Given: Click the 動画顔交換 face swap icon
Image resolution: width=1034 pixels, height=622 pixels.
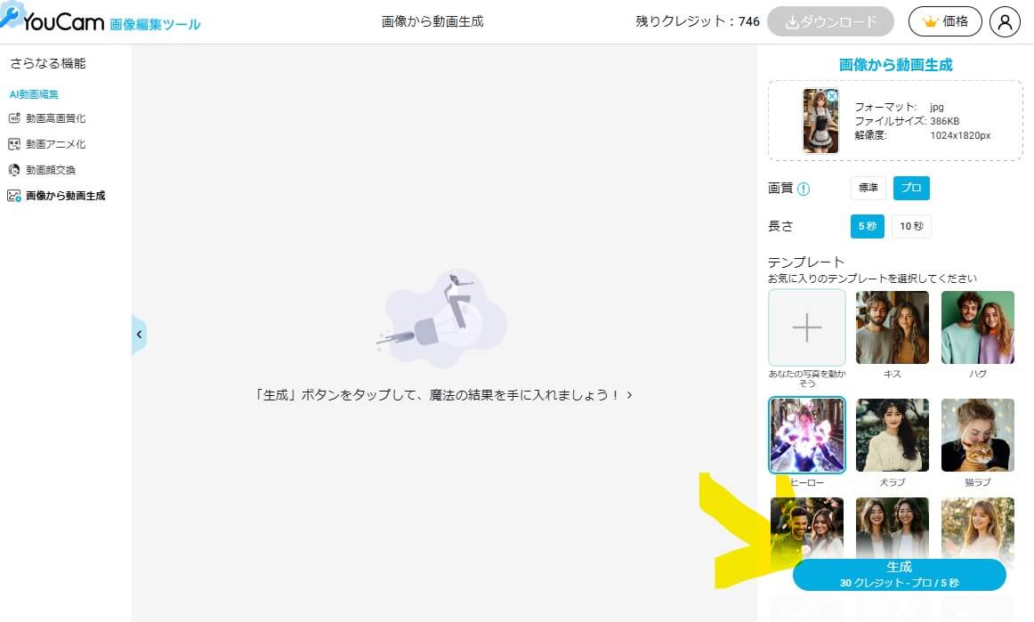Looking at the screenshot, I should (14, 170).
